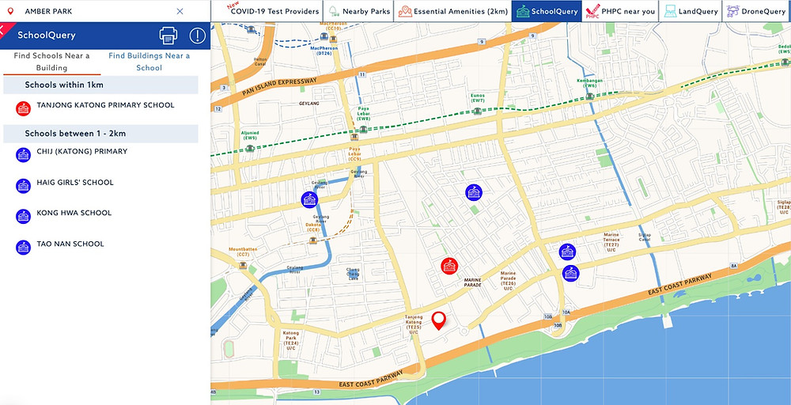791x405 pixels.
Task: Click the upper blue school marker near Marine Terrace
Action: 567,252
